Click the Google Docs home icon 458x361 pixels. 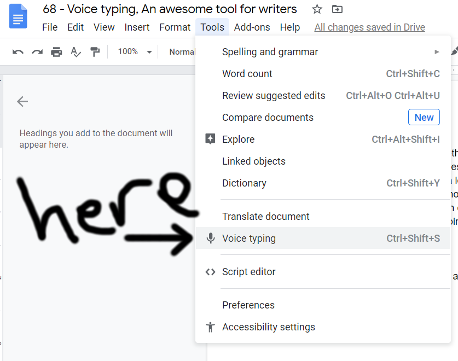tap(18, 16)
